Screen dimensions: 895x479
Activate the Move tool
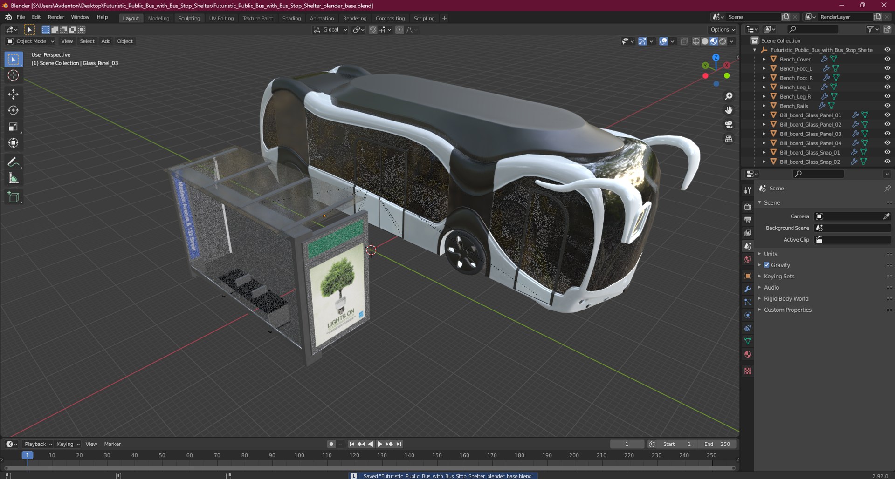tap(13, 94)
